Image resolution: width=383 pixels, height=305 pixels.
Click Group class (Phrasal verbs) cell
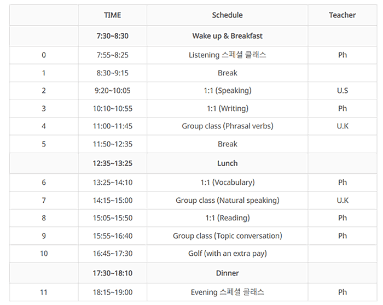(227, 126)
